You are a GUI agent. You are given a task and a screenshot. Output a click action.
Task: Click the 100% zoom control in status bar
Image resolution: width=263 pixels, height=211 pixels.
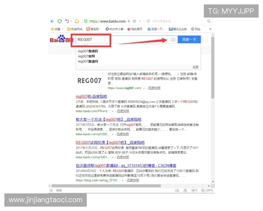coord(207,190)
